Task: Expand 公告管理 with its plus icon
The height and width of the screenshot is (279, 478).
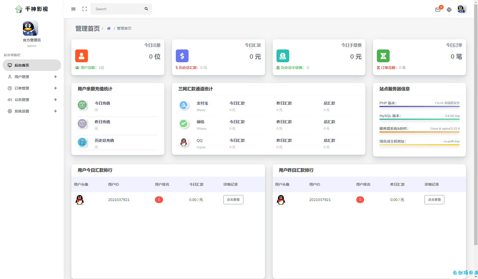Action: (x=55, y=100)
